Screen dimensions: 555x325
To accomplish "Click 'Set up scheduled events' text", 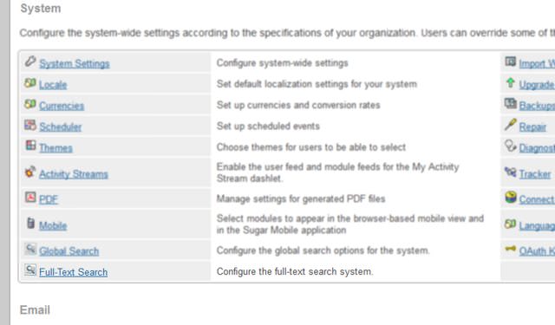I will (268, 126).
